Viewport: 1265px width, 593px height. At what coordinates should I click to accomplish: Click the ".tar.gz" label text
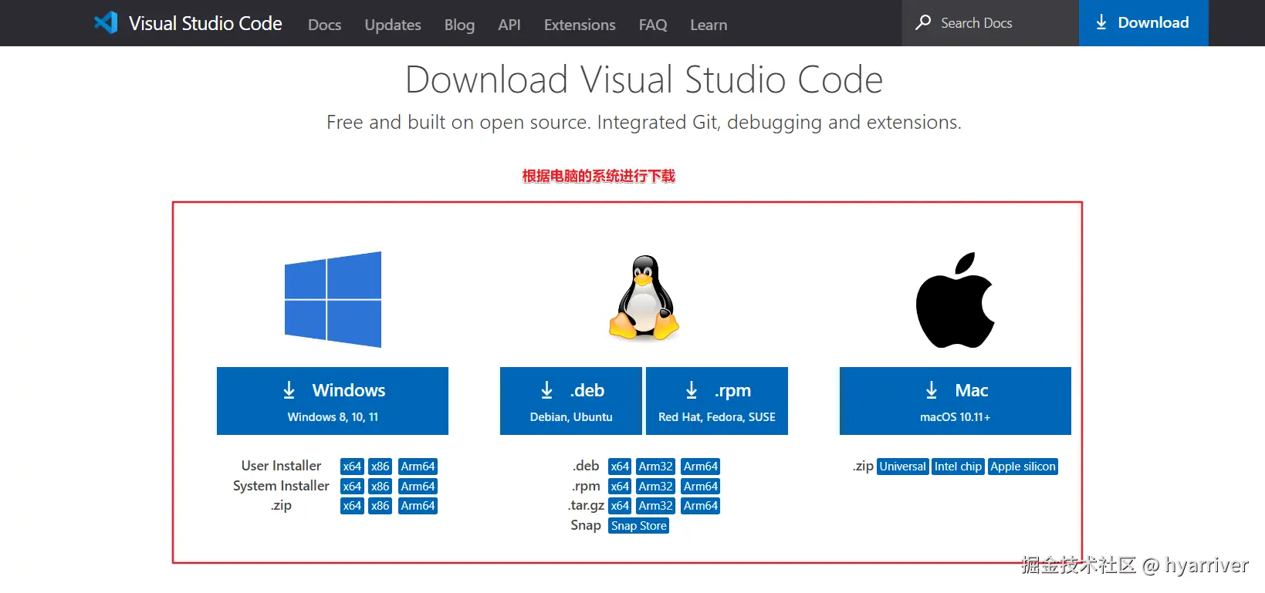coord(586,506)
